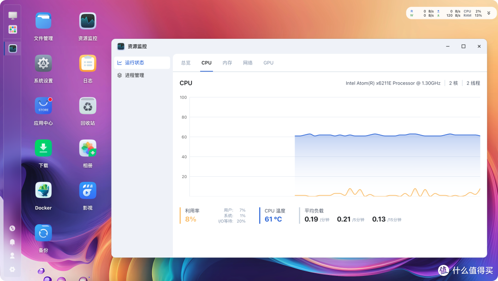The width and height of the screenshot is (498, 281).
Task: Open the 资源监控 desktop shortcut icon
Action: (x=88, y=21)
